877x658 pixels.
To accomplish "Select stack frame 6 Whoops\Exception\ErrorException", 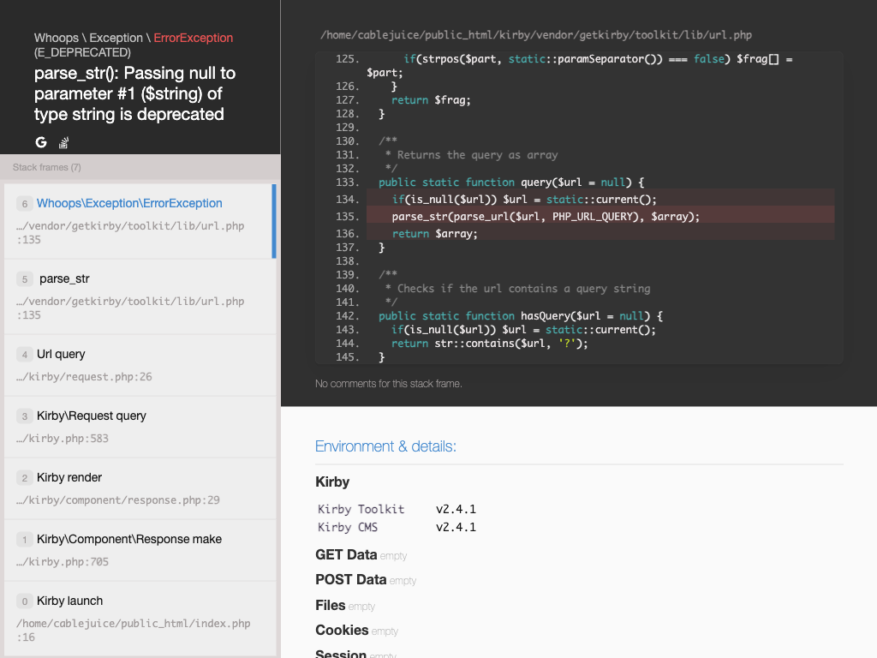I will [x=139, y=220].
